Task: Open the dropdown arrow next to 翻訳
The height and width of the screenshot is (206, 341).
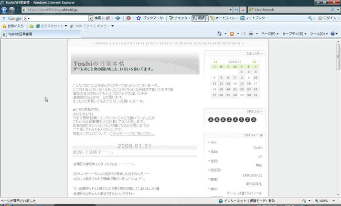Action: (x=207, y=18)
